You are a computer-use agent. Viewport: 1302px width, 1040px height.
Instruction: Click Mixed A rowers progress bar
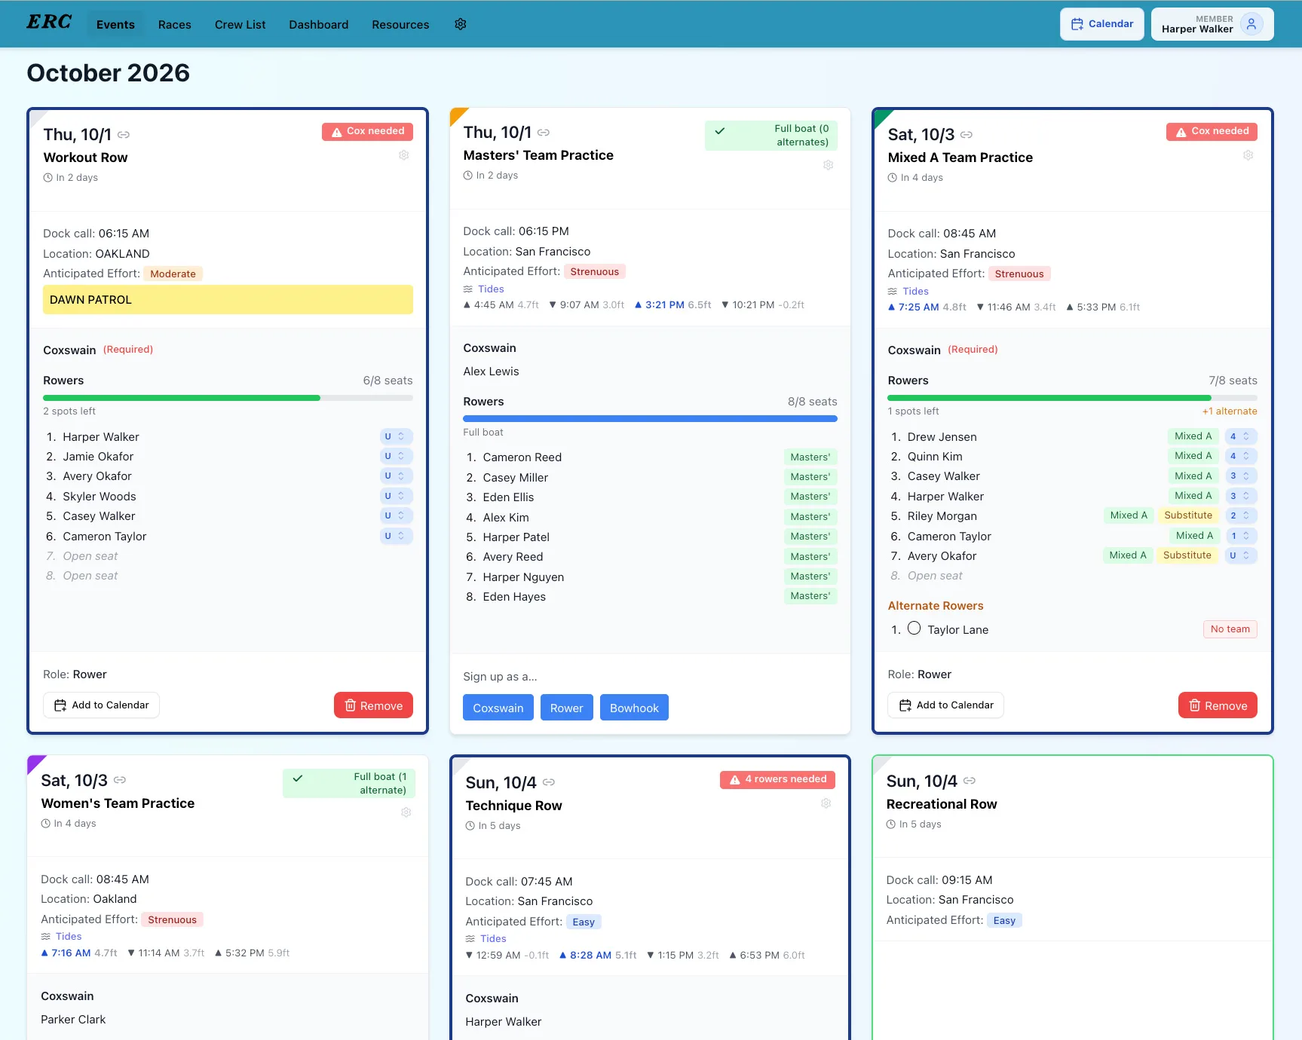pos(1072,398)
